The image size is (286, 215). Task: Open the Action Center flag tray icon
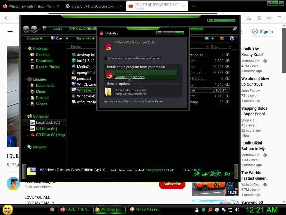click(x=224, y=210)
